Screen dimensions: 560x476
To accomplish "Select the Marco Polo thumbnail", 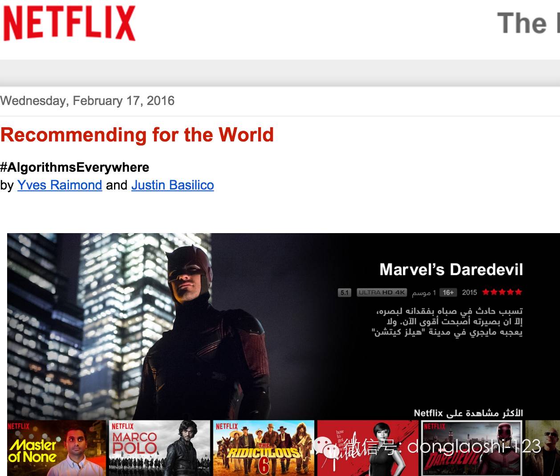I will click(x=159, y=449).
